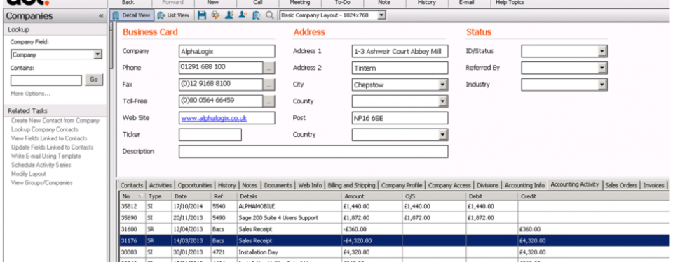Expand the Country dropdown
The width and height of the screenshot is (673, 262).
(443, 135)
